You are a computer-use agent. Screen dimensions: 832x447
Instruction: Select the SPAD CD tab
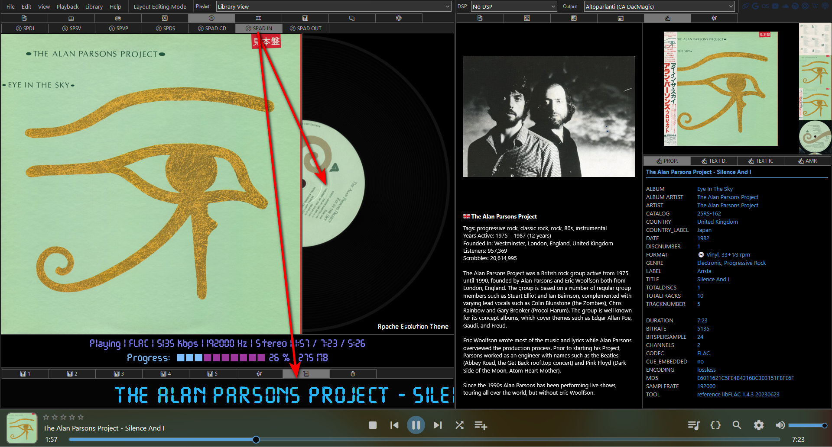212,28
